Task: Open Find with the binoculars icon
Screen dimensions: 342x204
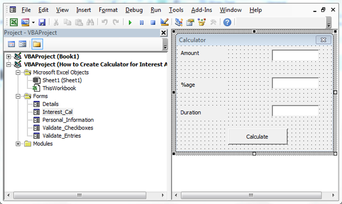Action: pyautogui.click(x=90, y=22)
